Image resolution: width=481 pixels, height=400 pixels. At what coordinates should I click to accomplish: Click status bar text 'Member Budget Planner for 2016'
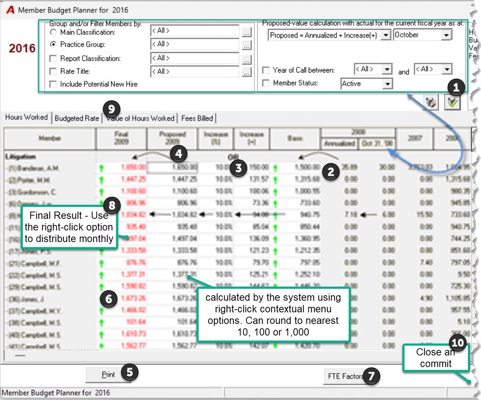click(x=56, y=393)
